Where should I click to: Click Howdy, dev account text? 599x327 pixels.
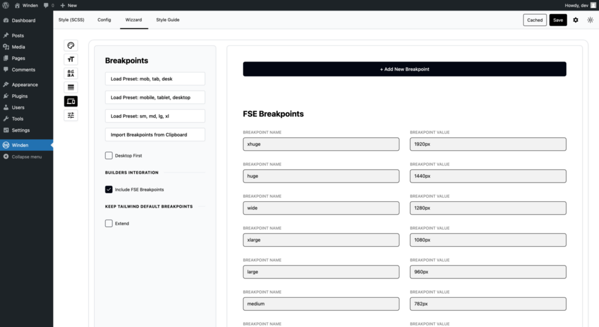tap(576, 5)
